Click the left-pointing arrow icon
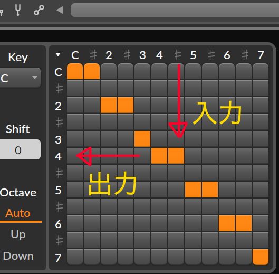The height and width of the screenshot is (274, 279). pyautogui.click(x=60, y=10)
